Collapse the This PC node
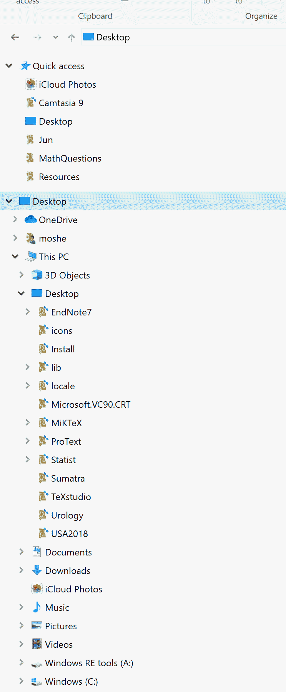Image resolution: width=286 pixels, height=692 pixels. [15, 256]
